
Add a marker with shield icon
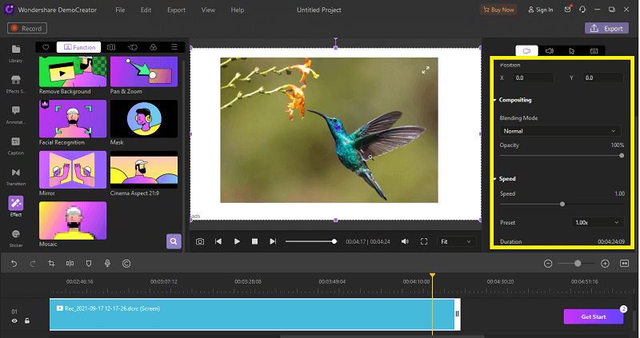pyautogui.click(x=89, y=264)
